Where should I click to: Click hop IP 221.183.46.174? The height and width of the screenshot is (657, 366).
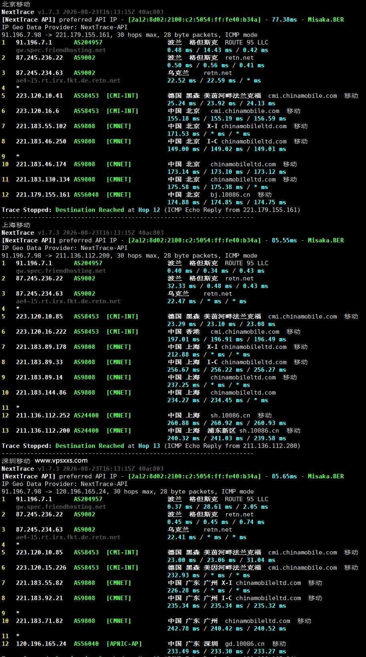[x=41, y=164]
